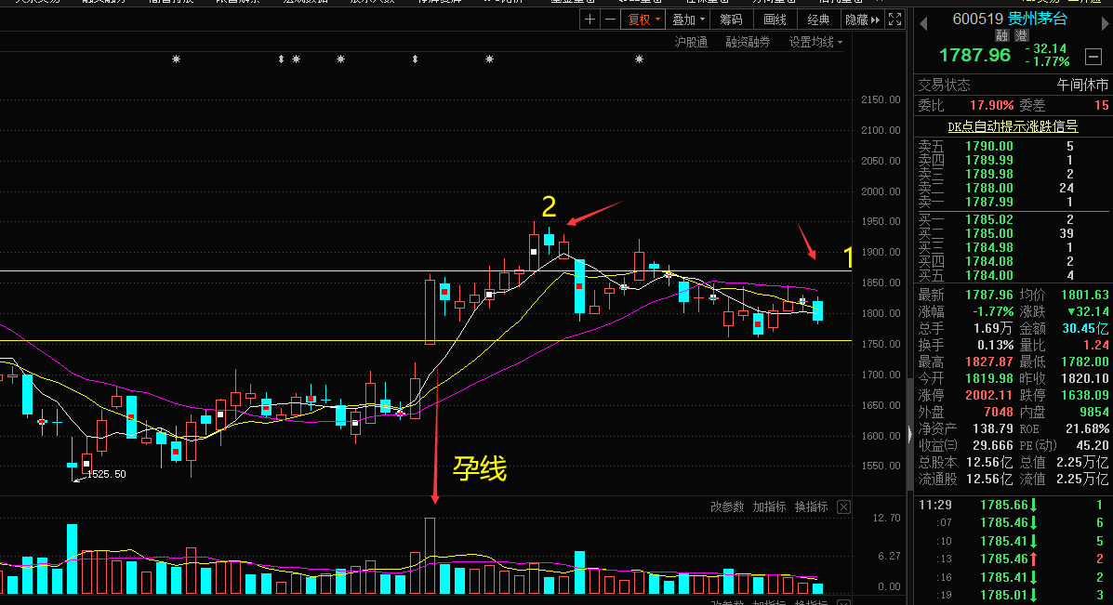The height and width of the screenshot is (605, 1113).
Task: Select the 卖五 ask row at 1790.00
Action: (1013, 146)
